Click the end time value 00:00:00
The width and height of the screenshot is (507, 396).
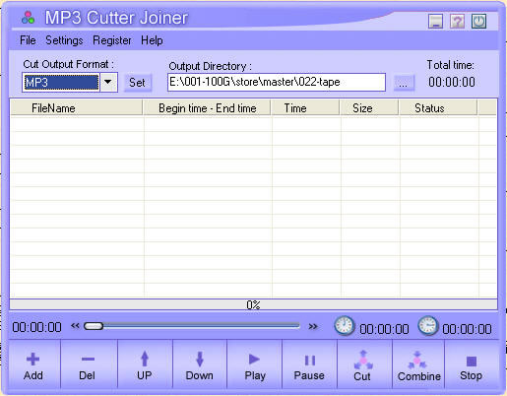(x=467, y=329)
